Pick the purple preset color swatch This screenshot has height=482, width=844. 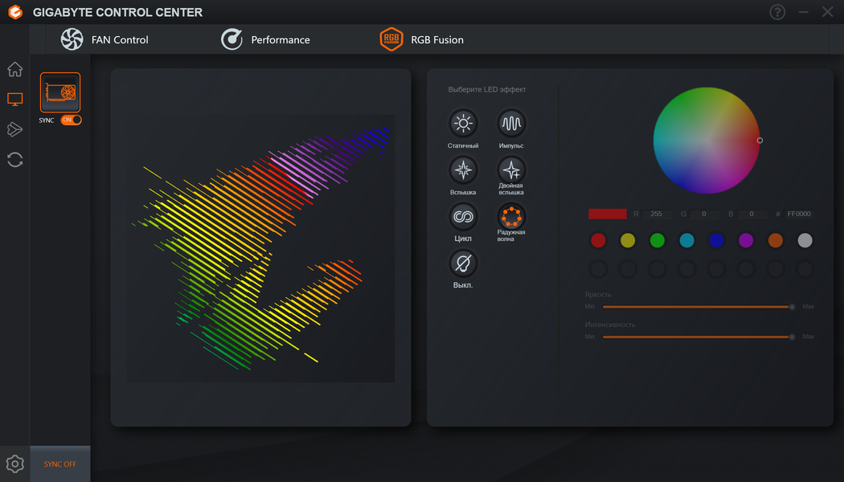pos(746,240)
